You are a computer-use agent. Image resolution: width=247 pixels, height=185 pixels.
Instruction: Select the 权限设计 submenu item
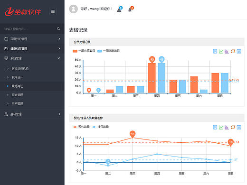(17, 77)
